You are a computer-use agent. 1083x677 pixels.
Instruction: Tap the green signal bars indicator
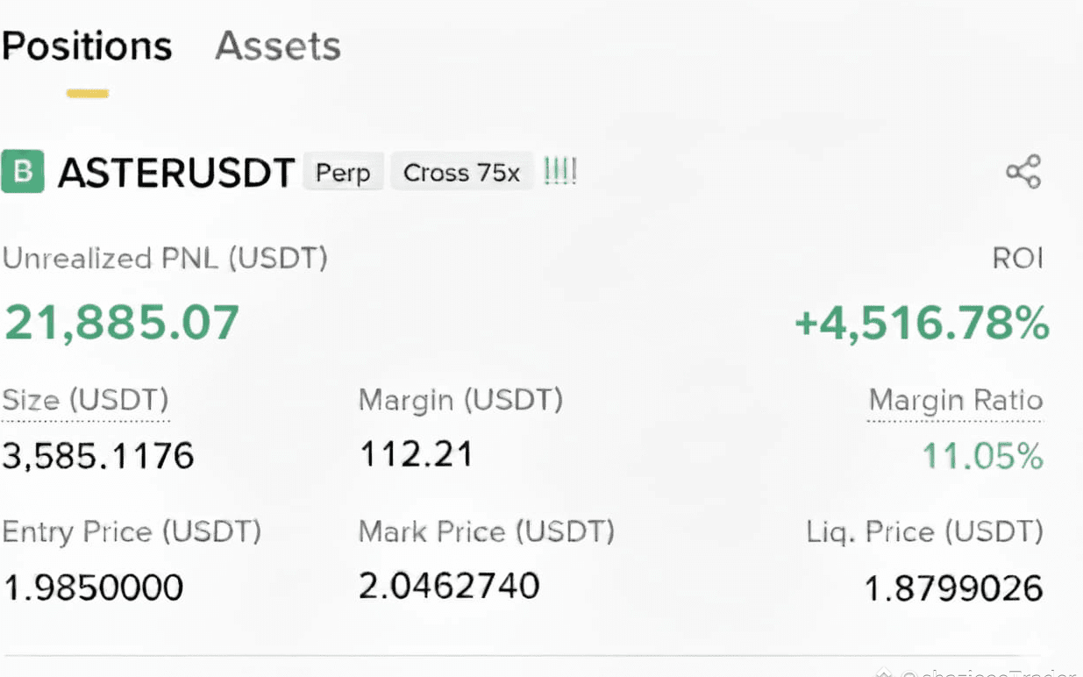[x=559, y=171]
